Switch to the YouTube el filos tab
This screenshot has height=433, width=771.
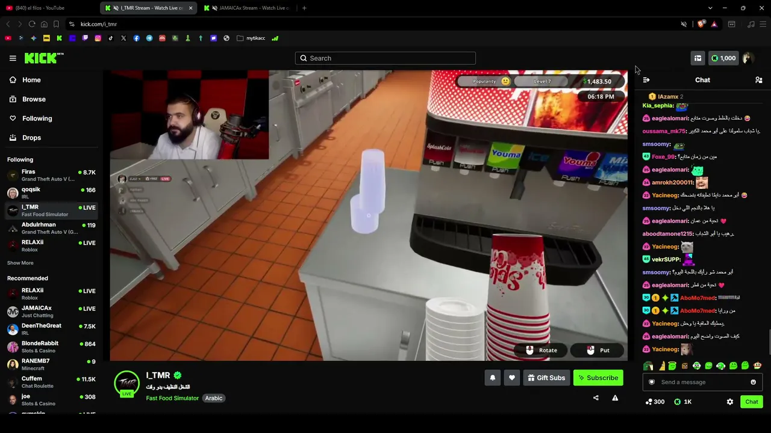(49, 8)
